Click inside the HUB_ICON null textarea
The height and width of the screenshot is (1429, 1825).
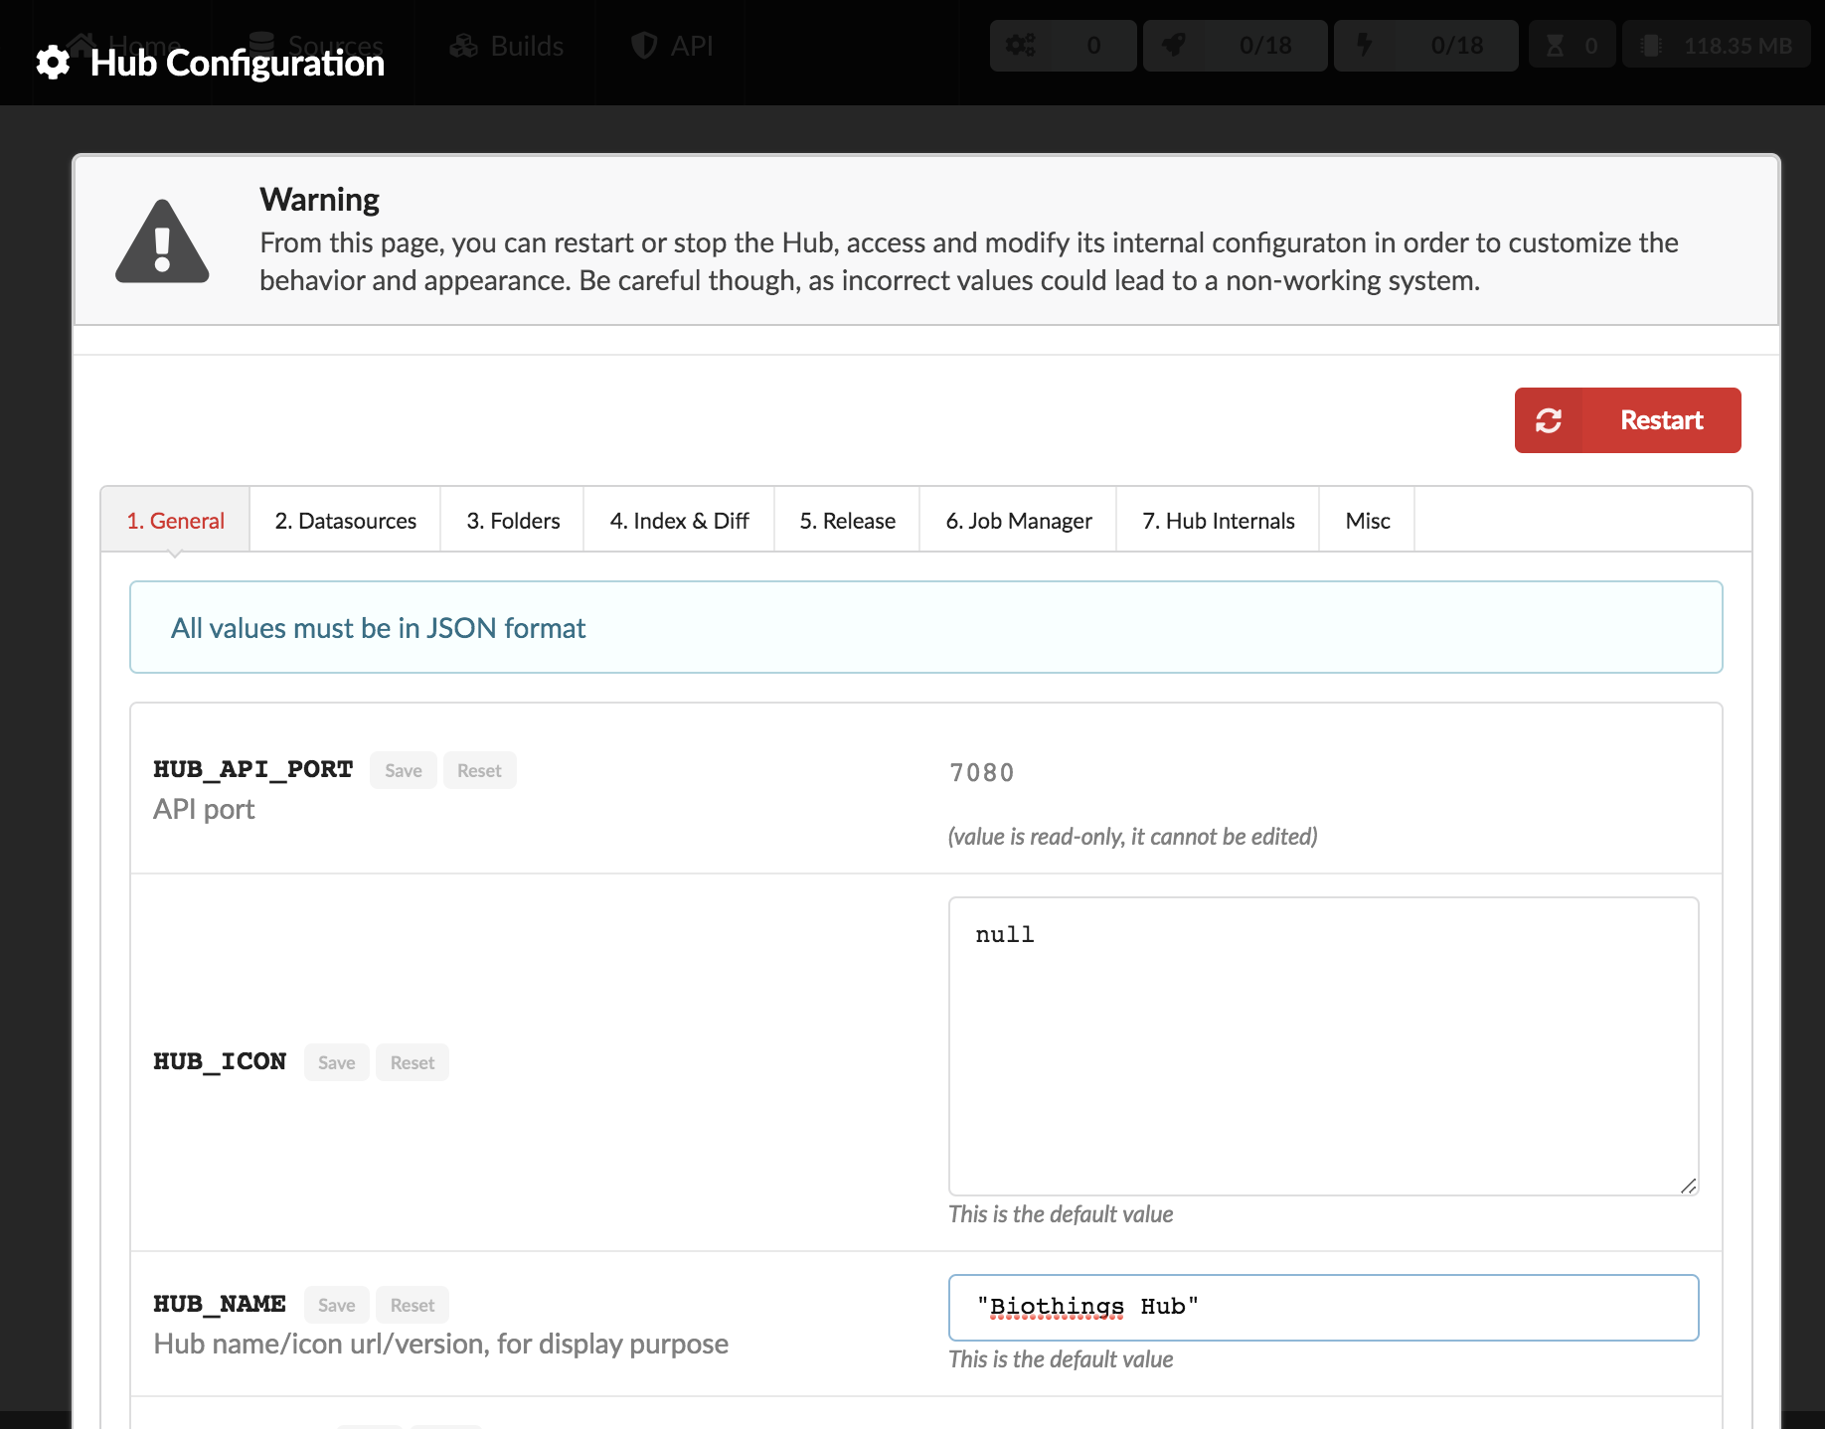coord(1323,1046)
